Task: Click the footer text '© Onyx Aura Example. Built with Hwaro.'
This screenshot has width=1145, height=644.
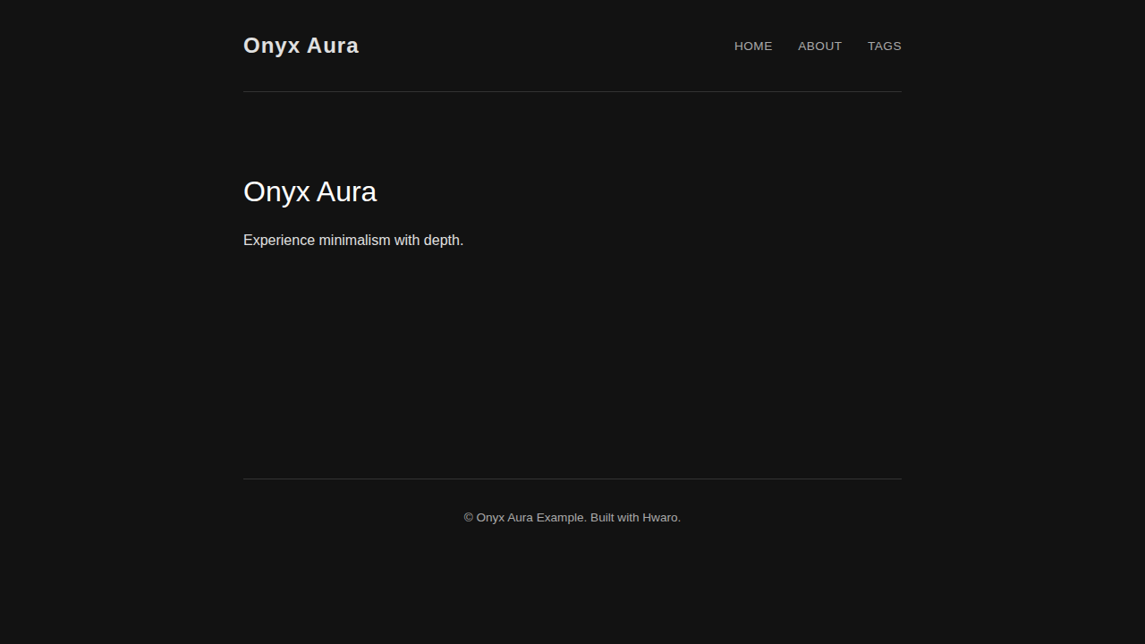Action: coord(572,518)
